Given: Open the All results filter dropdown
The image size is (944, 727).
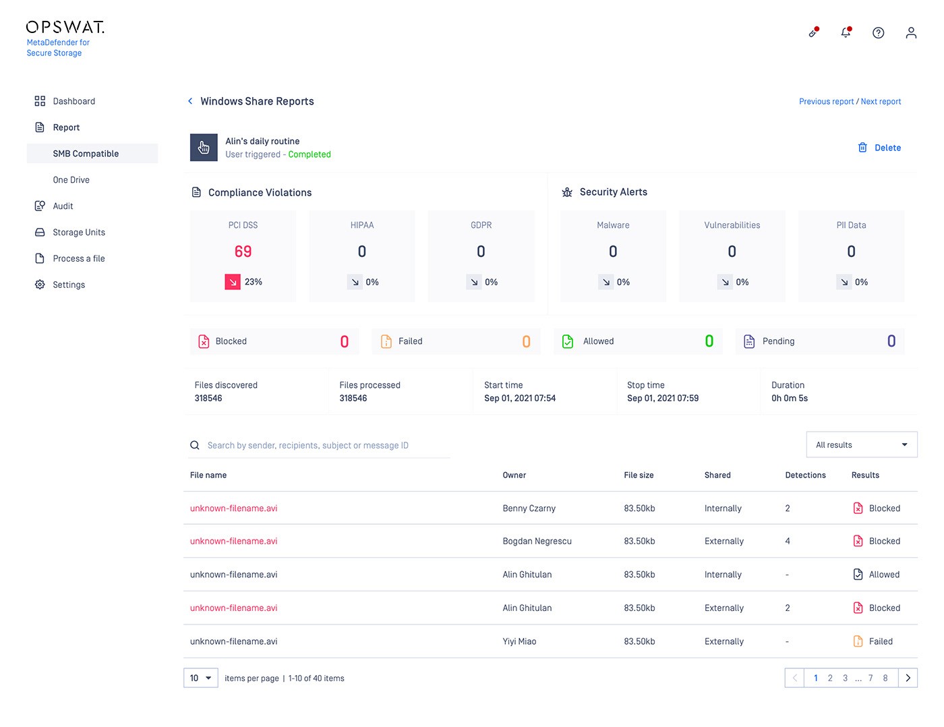Looking at the screenshot, I should [x=862, y=444].
